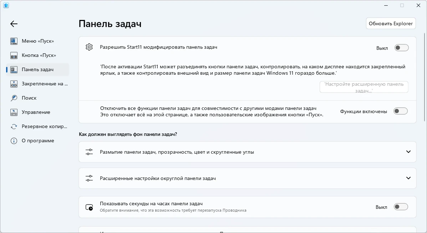This screenshot has height=233, width=427.
Task: Click the Панель задач page heading
Action: pyautogui.click(x=110, y=24)
